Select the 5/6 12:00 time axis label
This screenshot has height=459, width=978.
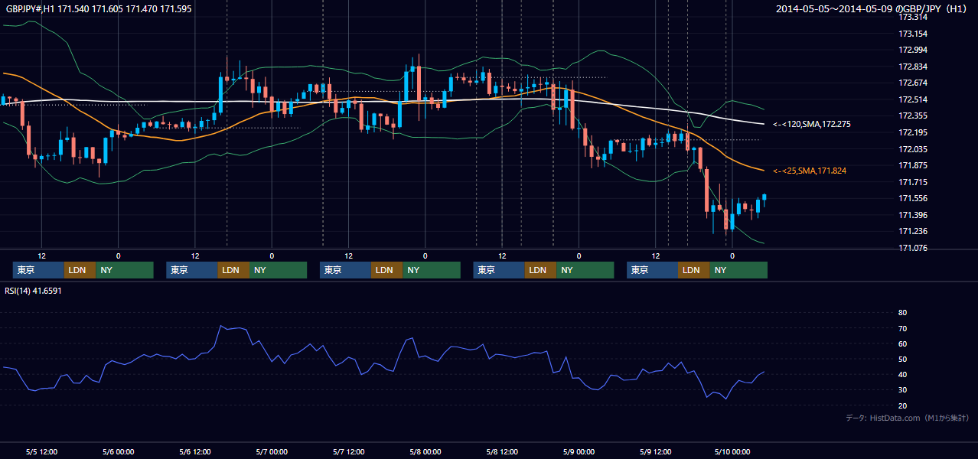click(194, 452)
